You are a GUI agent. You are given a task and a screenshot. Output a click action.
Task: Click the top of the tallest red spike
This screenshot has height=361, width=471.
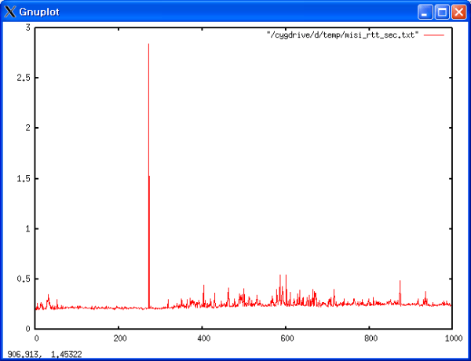click(x=148, y=45)
